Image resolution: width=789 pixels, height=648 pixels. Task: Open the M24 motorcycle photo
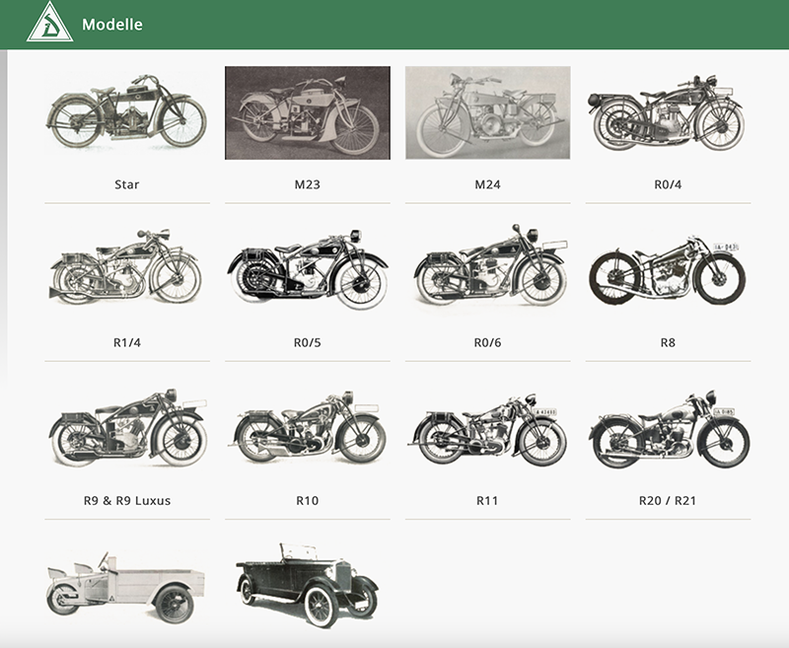click(x=487, y=112)
